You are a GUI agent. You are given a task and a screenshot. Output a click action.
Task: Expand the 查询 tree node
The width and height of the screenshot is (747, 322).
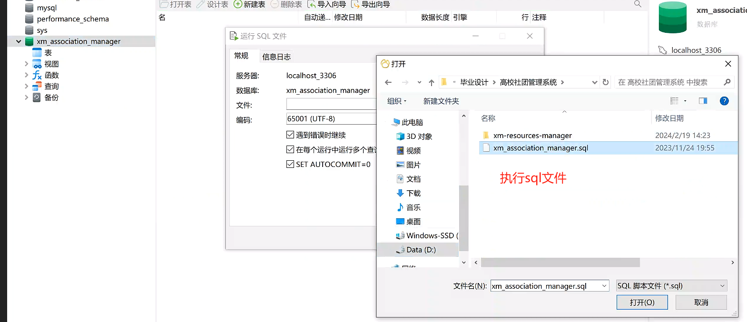(x=27, y=86)
